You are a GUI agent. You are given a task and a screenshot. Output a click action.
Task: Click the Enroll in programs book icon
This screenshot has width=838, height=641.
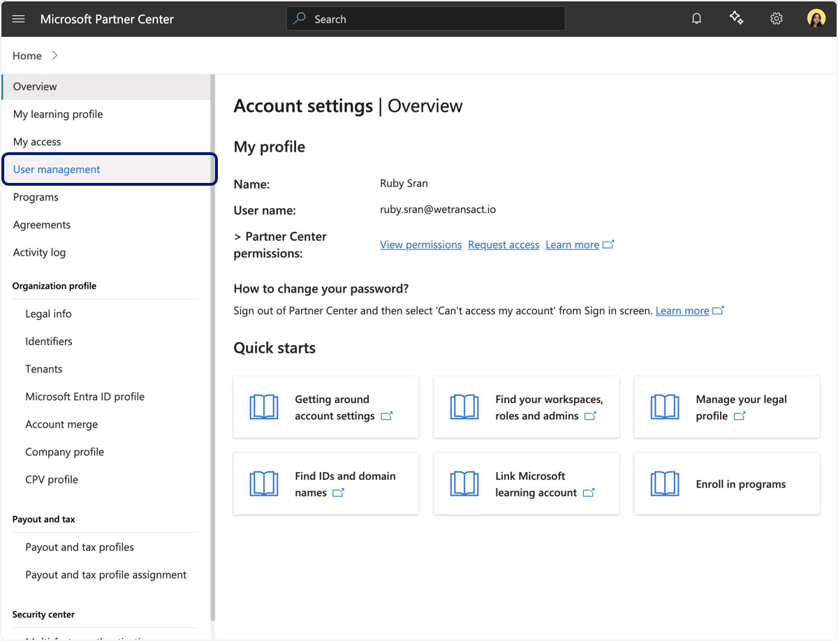point(665,484)
